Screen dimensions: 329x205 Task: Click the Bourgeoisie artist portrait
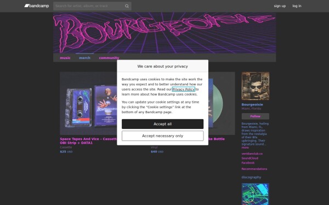[255, 86]
